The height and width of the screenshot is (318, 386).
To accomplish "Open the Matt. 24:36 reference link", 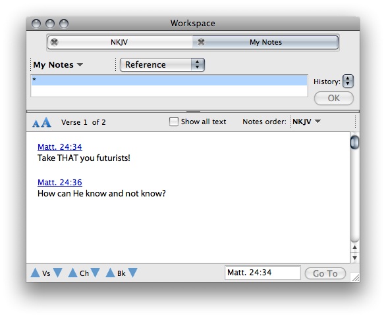I will click(59, 183).
